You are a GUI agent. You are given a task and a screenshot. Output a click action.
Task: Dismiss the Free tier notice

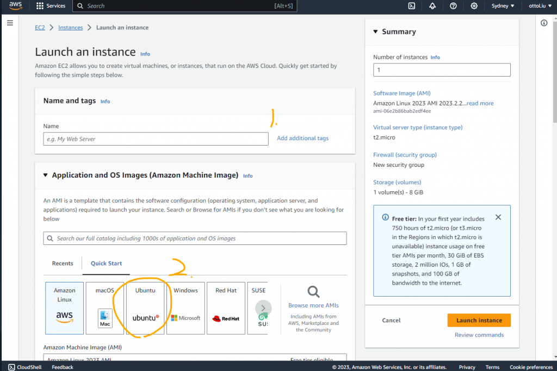[x=498, y=217]
